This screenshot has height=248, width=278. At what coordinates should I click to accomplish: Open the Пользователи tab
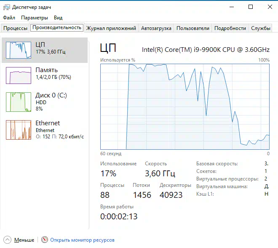pos(192,28)
